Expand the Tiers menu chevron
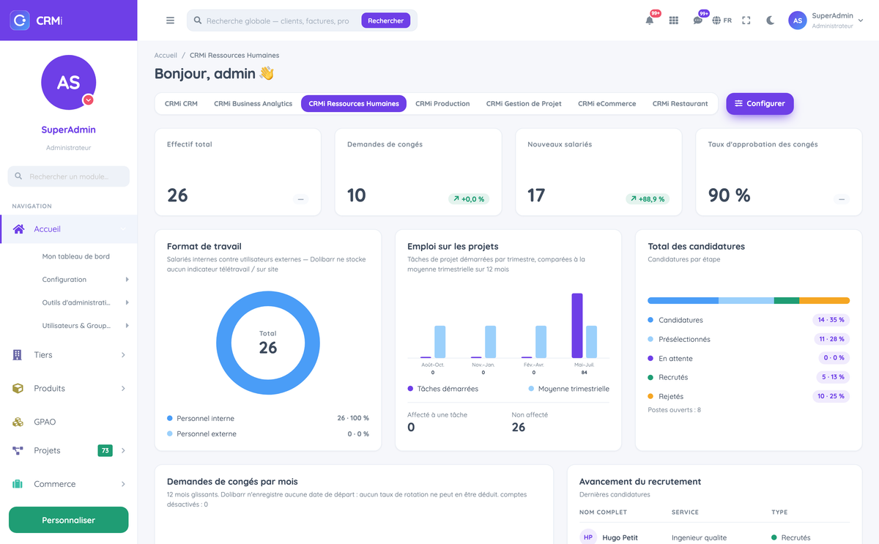This screenshot has width=879, height=544. click(123, 355)
